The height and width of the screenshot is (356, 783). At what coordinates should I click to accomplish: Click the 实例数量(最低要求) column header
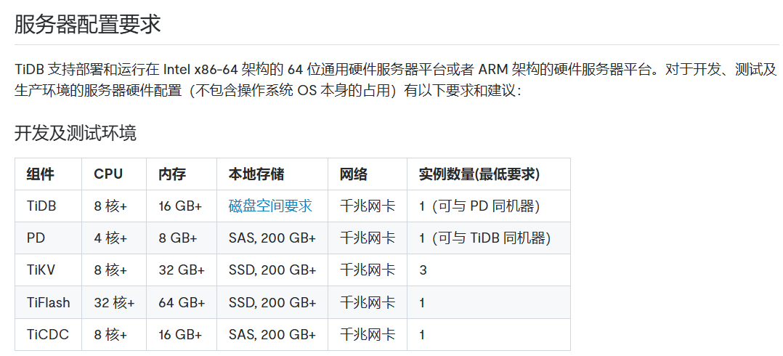coord(479,174)
